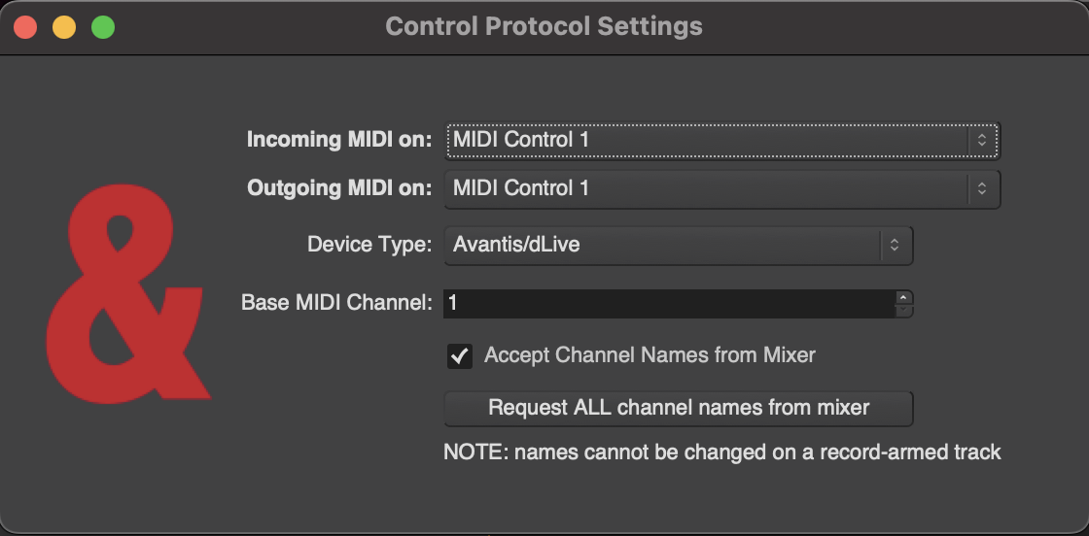Decrease Base MIDI Channel with down arrow
The height and width of the screenshot is (536, 1089).
903,310
